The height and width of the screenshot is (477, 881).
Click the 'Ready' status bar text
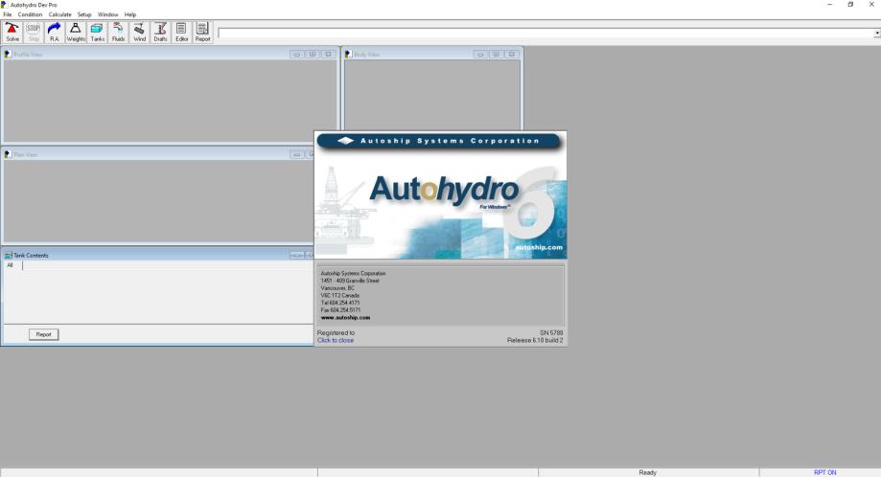pyautogui.click(x=647, y=472)
